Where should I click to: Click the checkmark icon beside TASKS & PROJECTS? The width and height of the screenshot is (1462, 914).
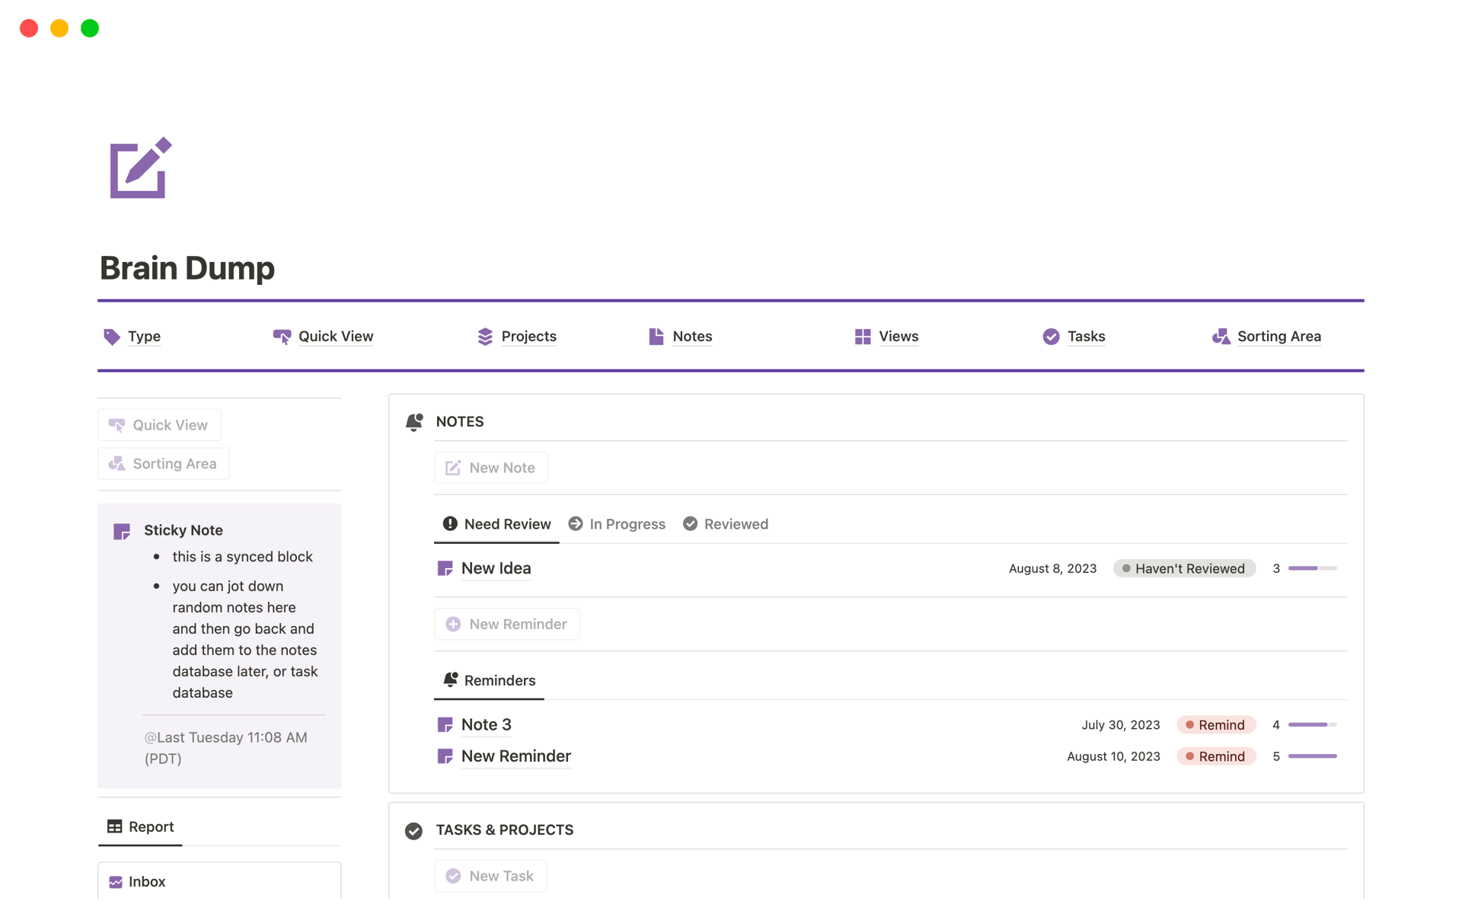point(413,831)
